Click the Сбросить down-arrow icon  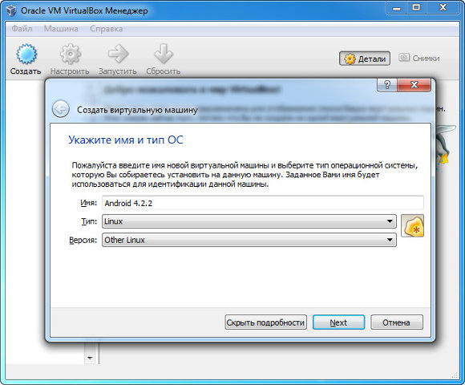tap(164, 54)
